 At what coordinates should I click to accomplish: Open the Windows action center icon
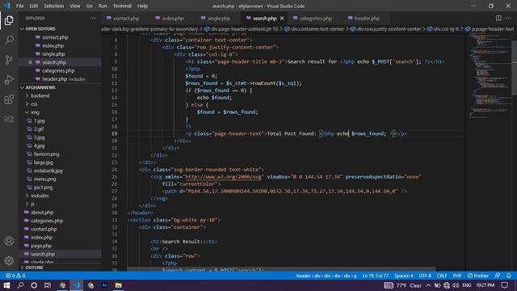pos(504,285)
